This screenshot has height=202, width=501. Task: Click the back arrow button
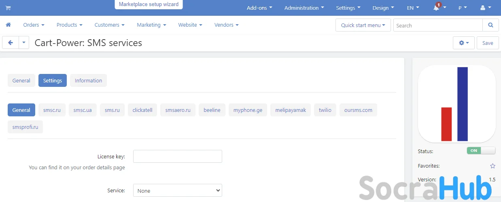[x=11, y=43]
